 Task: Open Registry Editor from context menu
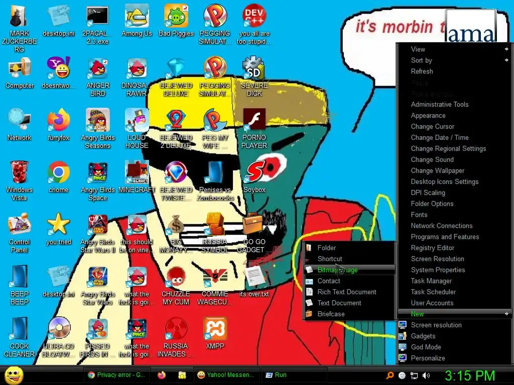[x=454, y=248]
